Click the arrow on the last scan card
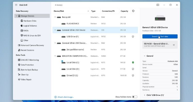This screenshot has height=102, width=193. (174, 45)
